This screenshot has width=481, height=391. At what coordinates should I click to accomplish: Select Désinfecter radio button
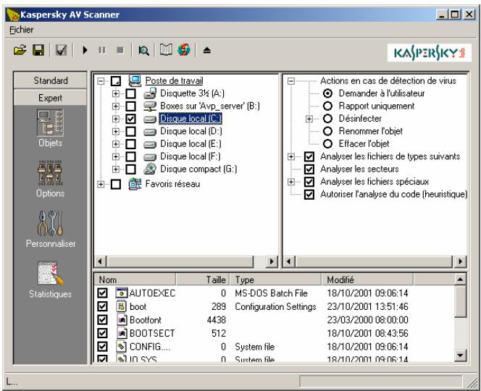point(327,119)
